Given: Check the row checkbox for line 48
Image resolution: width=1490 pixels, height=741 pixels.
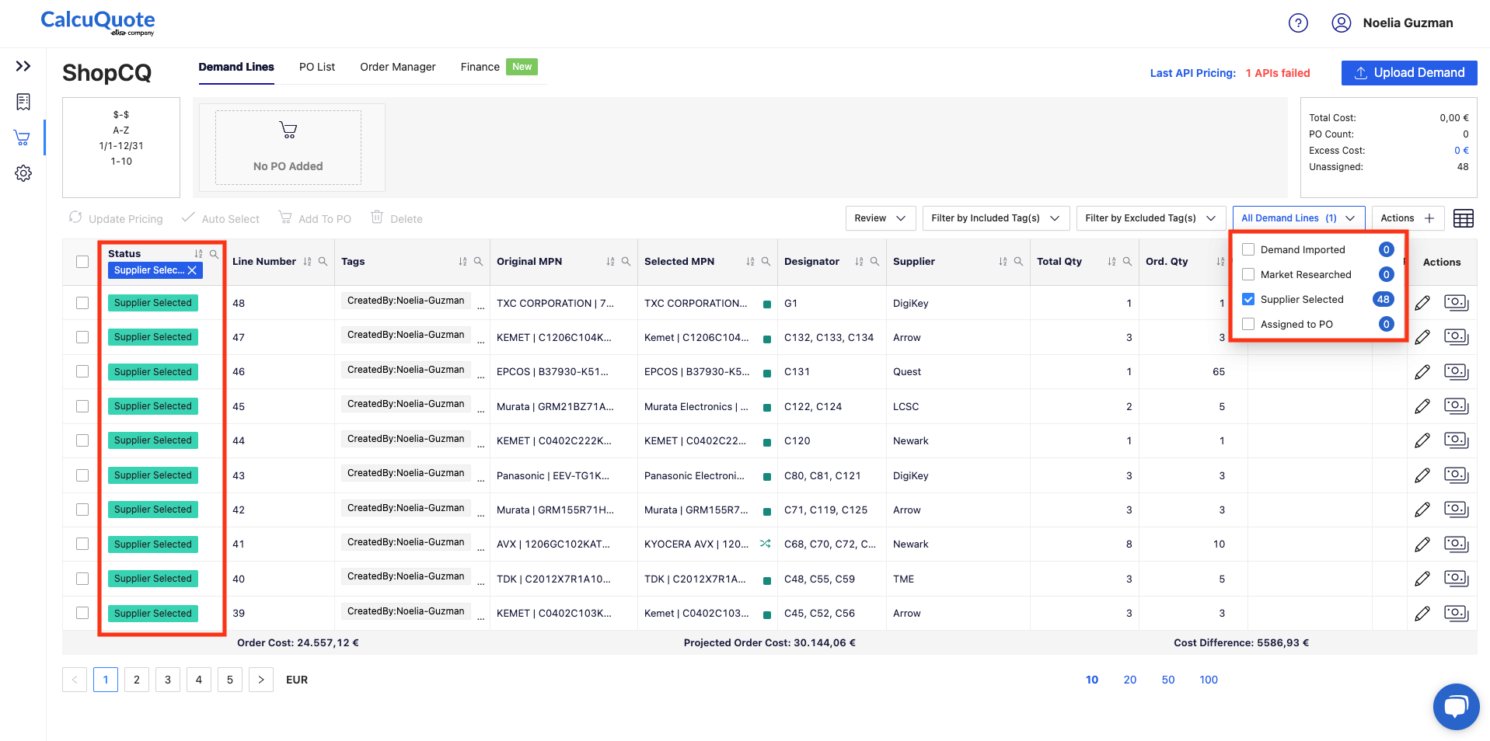Looking at the screenshot, I should [82, 303].
